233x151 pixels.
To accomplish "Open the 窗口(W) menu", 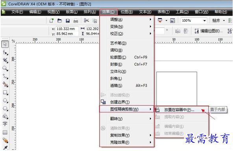I will (202, 12).
